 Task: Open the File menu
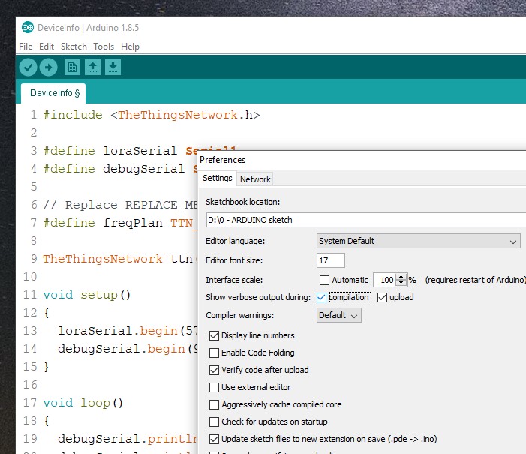[26, 47]
